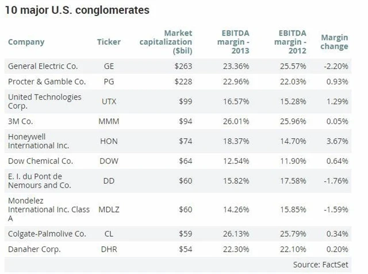Click the MMM ticker symbol
The width and height of the screenshot is (368, 274).
(x=109, y=121)
